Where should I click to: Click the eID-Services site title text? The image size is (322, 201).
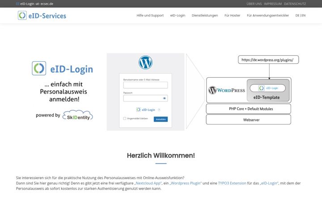47,16
